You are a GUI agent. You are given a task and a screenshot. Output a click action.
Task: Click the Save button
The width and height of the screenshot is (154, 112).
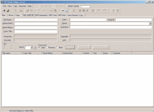[x=70, y=47]
